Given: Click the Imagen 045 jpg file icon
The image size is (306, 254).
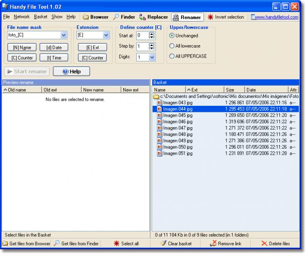Looking at the screenshot, I should coord(160,115).
